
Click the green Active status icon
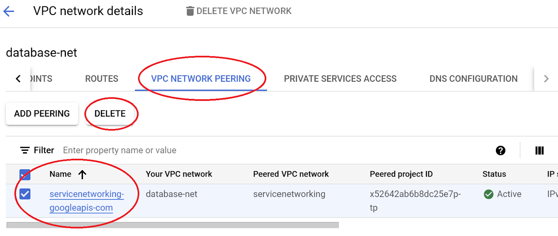pyautogui.click(x=489, y=194)
